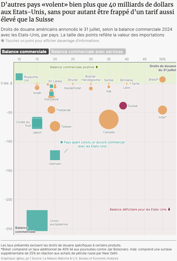177x261 pixels.
Task: Click the trade-agreement legend square icon
Action: pos(61,142)
